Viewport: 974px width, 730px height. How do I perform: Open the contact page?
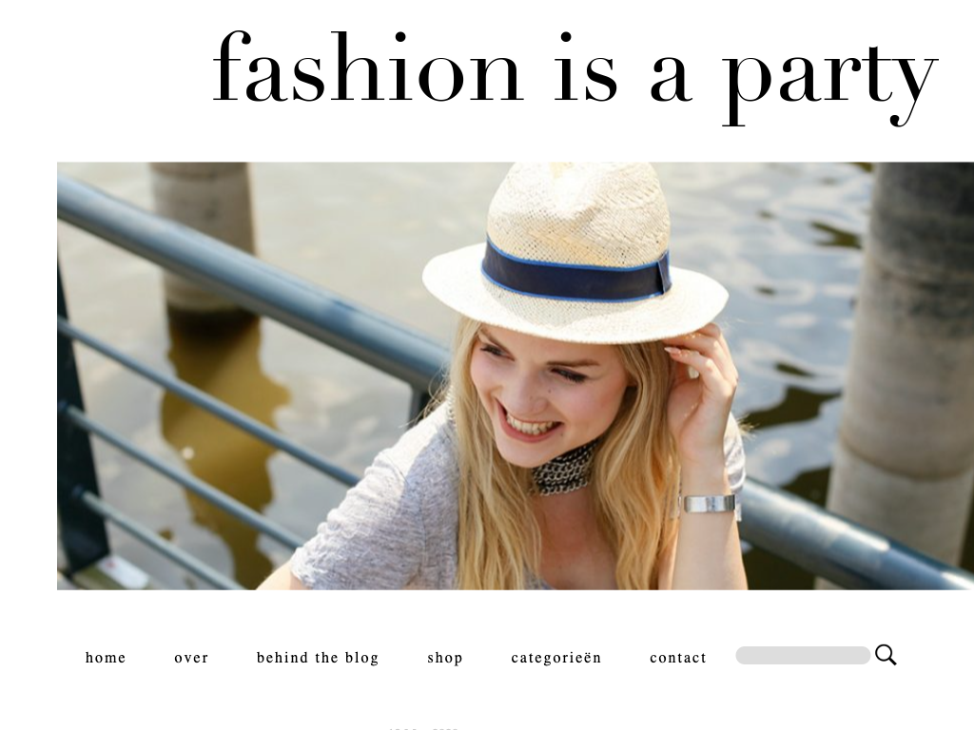pyautogui.click(x=677, y=658)
